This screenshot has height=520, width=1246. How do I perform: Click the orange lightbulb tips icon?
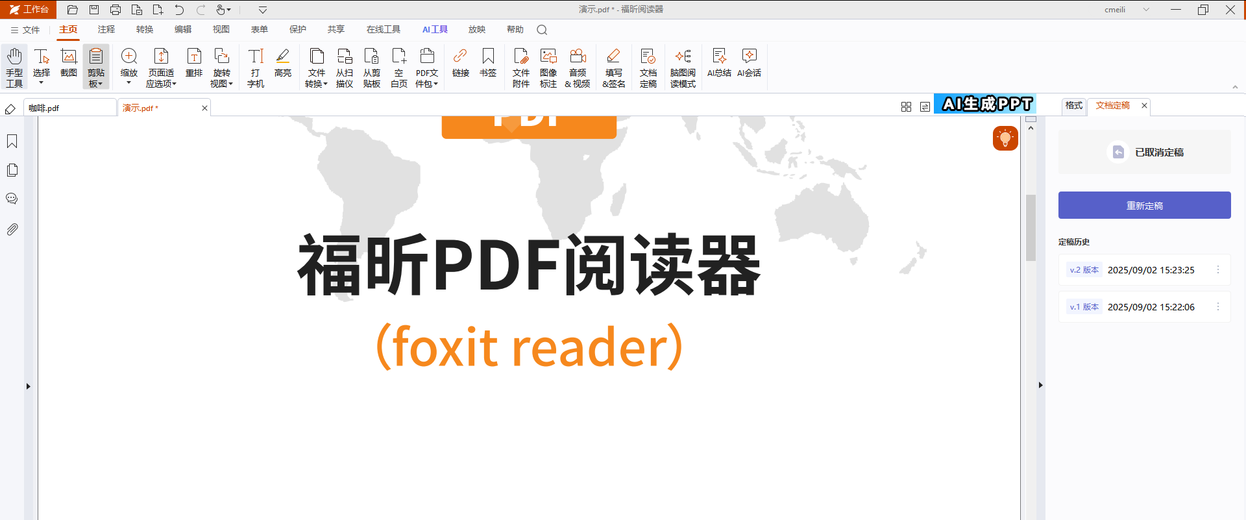click(1005, 138)
